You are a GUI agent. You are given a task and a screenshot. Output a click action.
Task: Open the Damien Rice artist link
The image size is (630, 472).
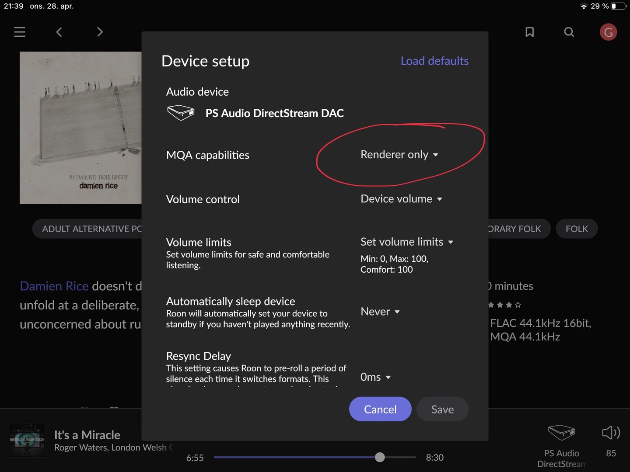pos(54,286)
